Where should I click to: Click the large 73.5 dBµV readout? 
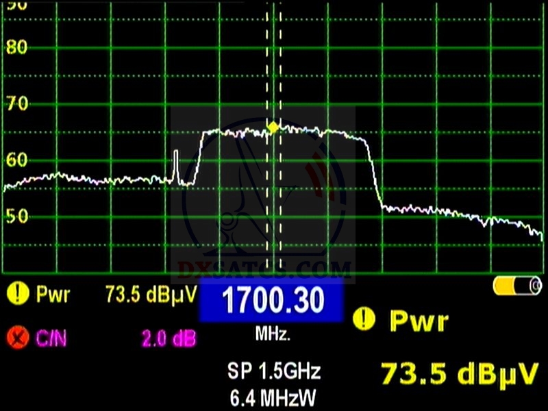(x=460, y=374)
